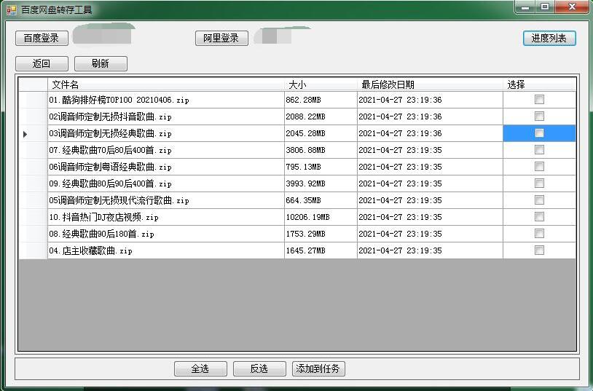Toggle checkbox for 03调音师定制无损经典歌曲.zip
Viewport: 593px width, 391px height.
539,133
